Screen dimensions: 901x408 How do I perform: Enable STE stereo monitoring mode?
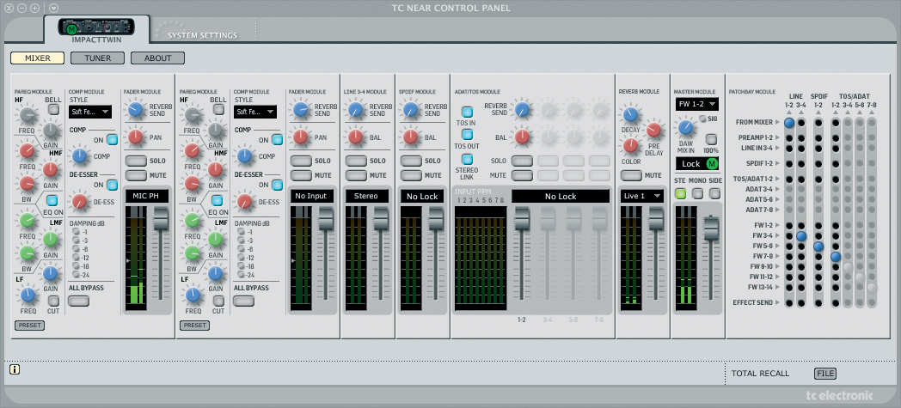[681, 194]
